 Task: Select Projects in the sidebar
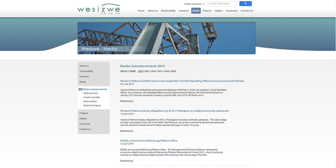84,113
